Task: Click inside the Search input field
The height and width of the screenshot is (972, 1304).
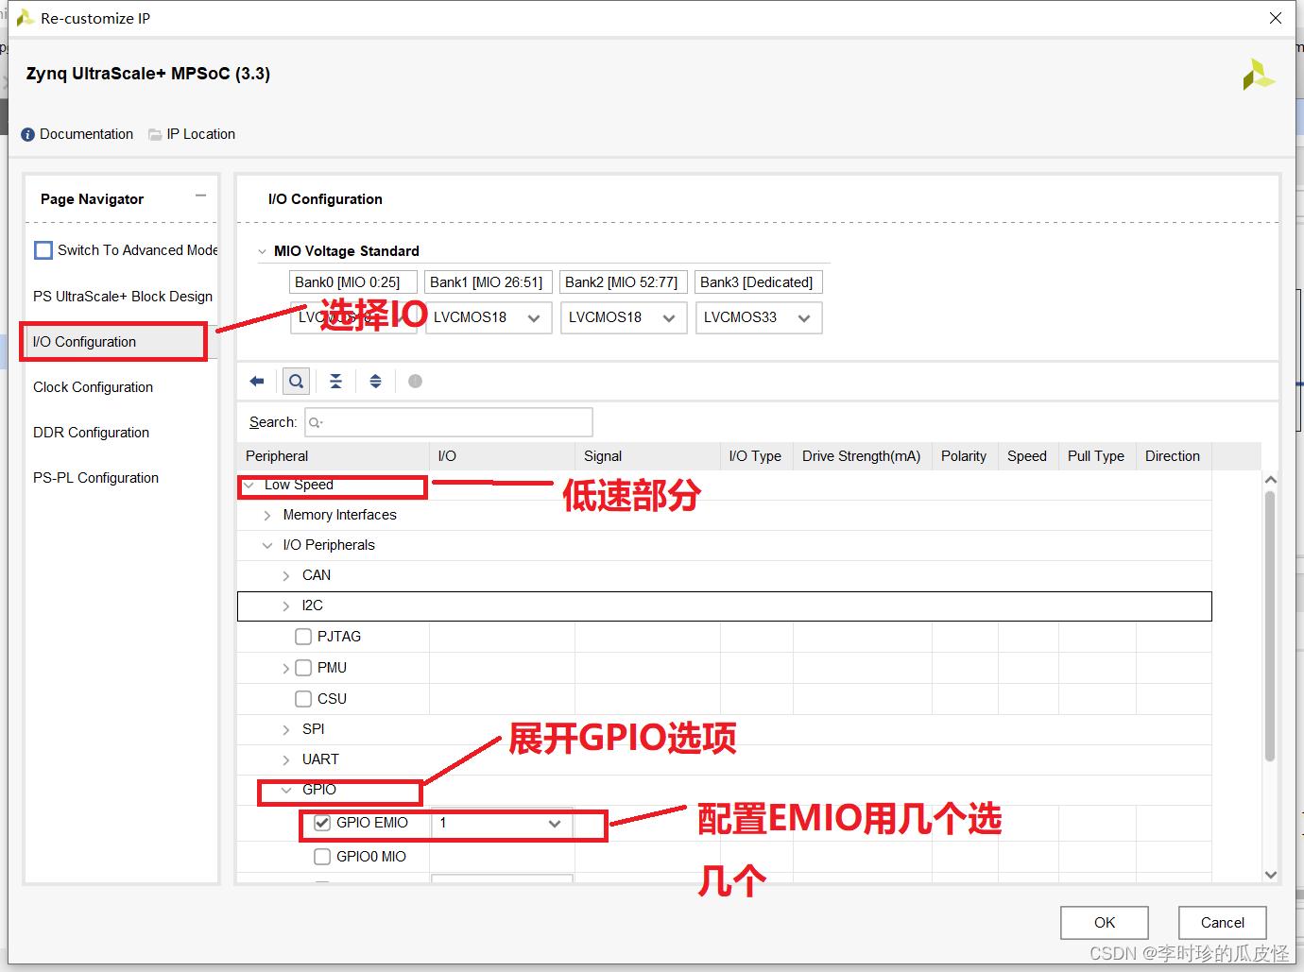Action: [x=449, y=422]
